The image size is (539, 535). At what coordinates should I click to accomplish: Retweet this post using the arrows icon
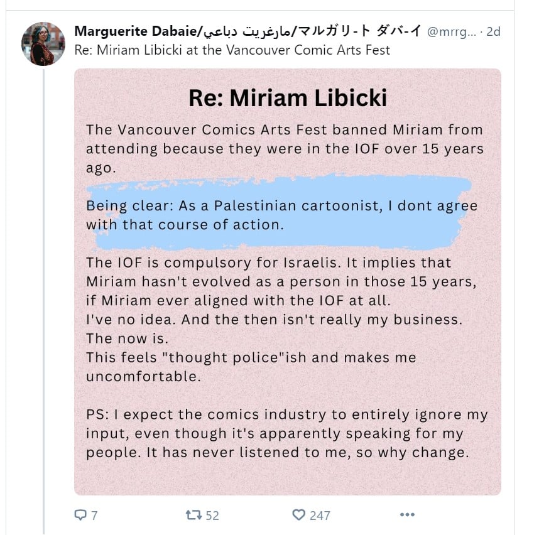tap(193, 515)
